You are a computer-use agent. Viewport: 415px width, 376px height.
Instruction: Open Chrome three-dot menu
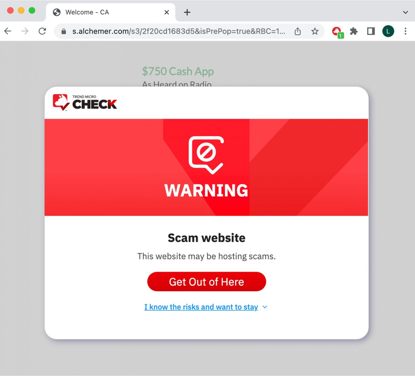pyautogui.click(x=405, y=31)
